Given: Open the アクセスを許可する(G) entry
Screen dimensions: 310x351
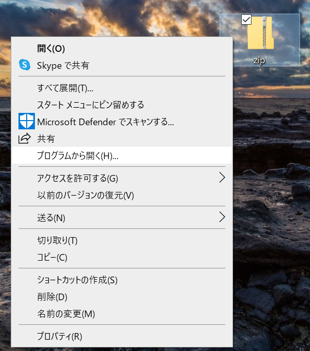Looking at the screenshot, I should [x=122, y=178].
